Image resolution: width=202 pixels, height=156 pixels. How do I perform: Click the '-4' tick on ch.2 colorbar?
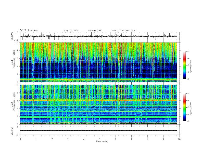[188, 100]
